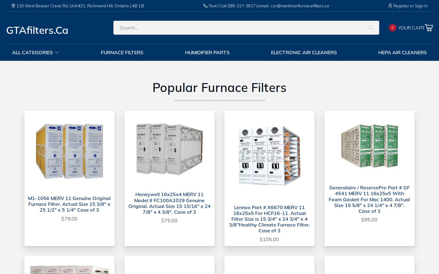439x274 pixels.
Task: Click the $95.00 price text
Action: 369,220
